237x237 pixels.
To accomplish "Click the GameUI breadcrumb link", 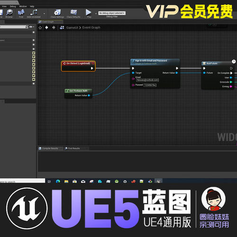I will click(72, 27).
